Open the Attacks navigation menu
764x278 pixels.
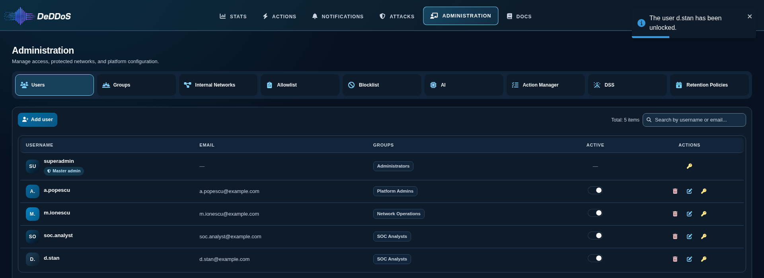[x=397, y=16]
